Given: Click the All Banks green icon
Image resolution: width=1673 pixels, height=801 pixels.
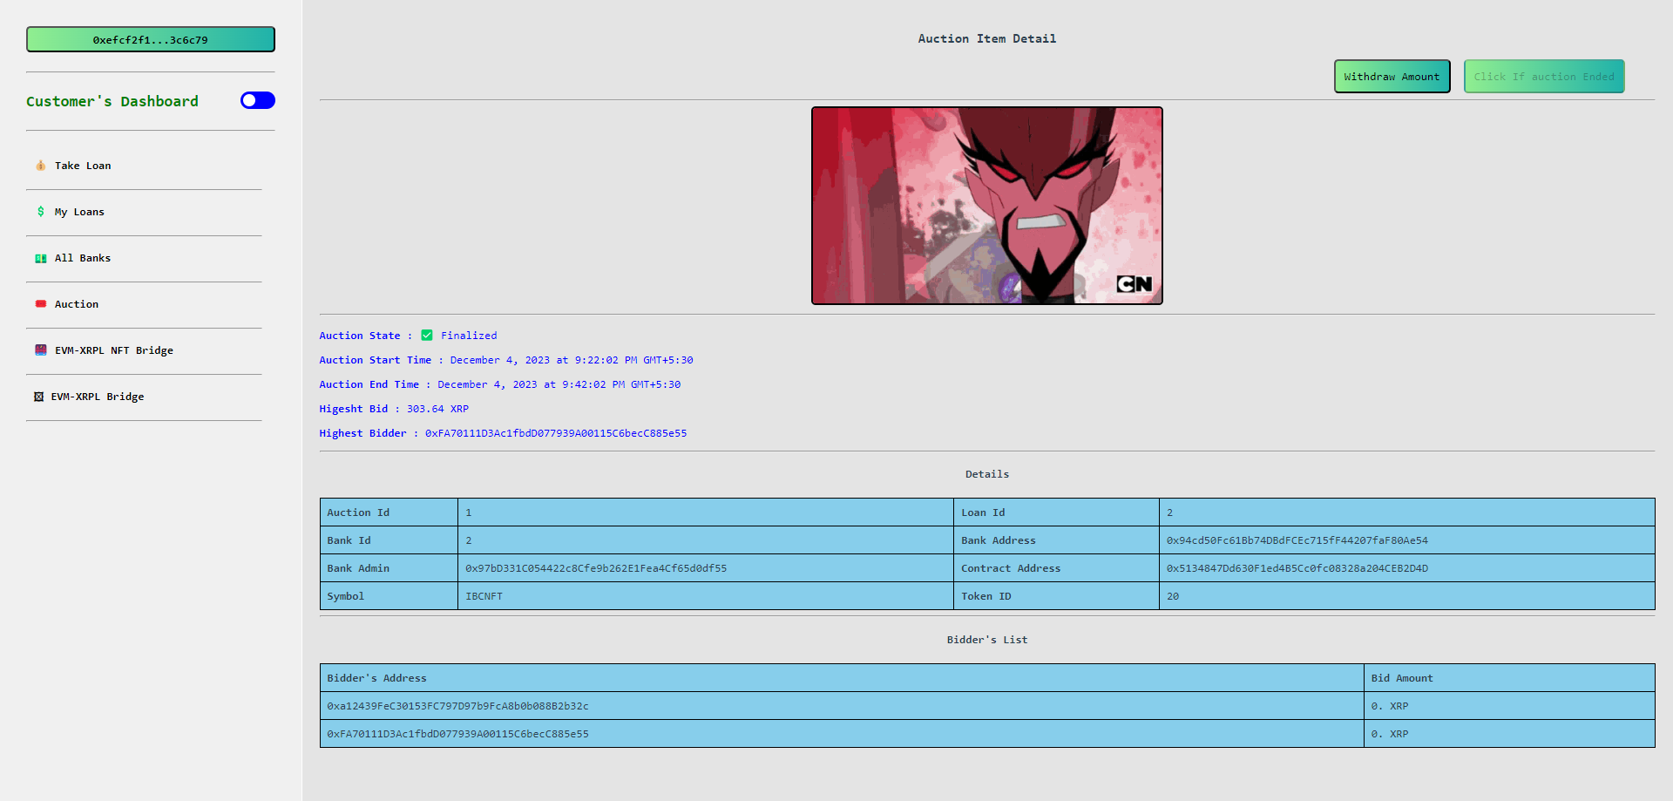Looking at the screenshot, I should coord(40,258).
